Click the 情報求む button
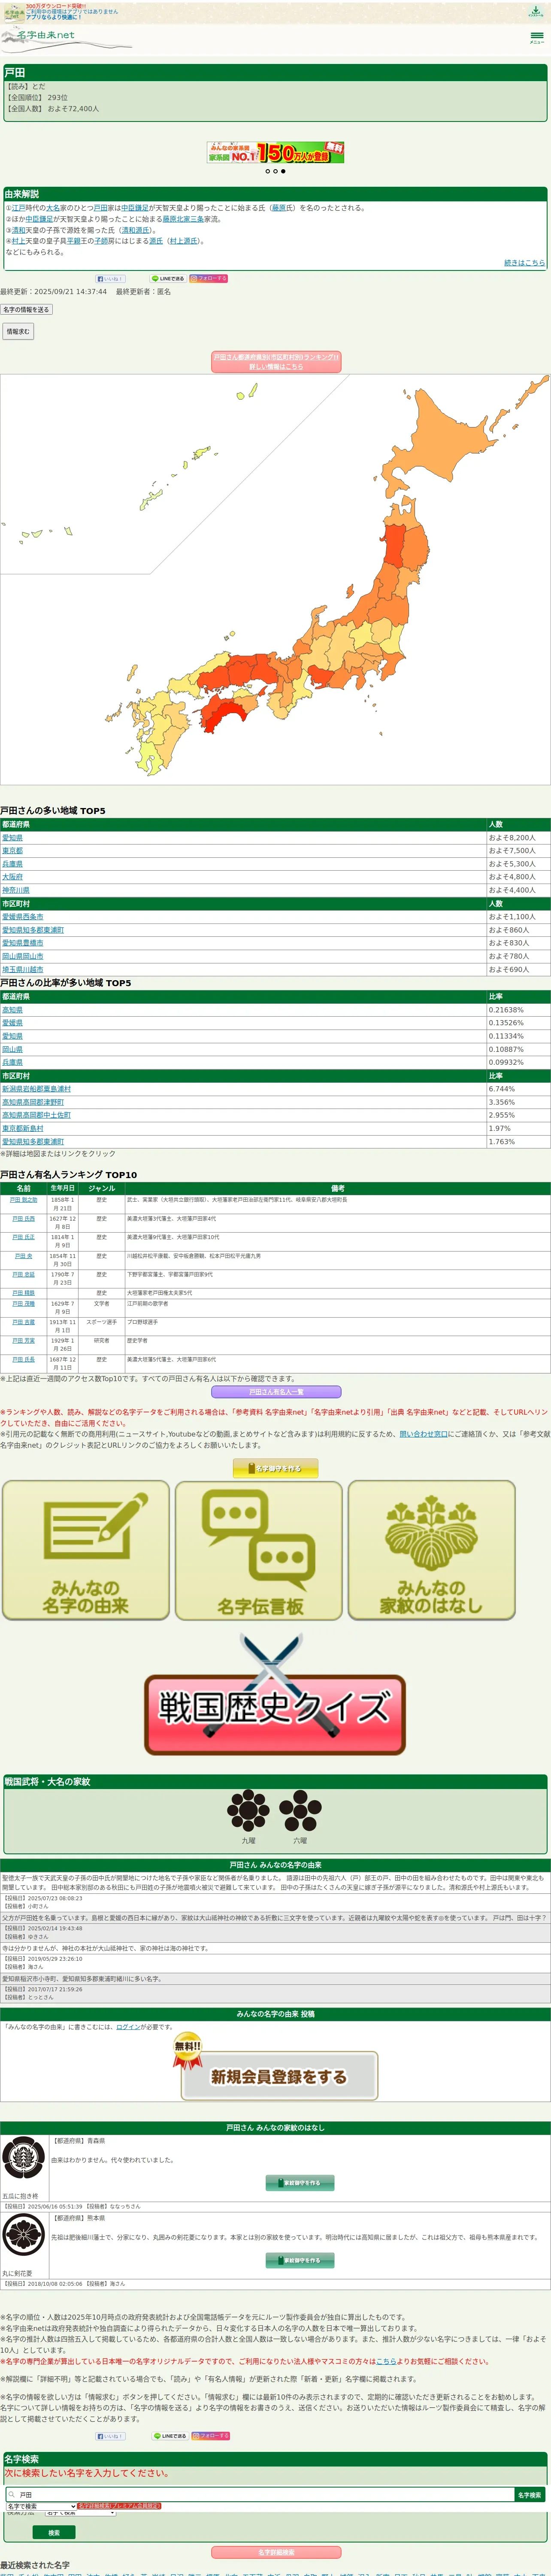 [x=18, y=331]
